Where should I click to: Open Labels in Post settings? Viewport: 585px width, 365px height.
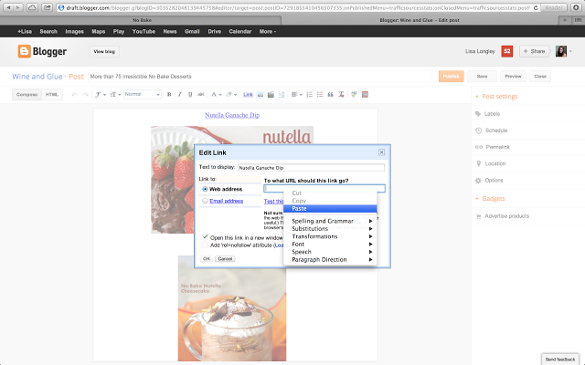pos(492,114)
